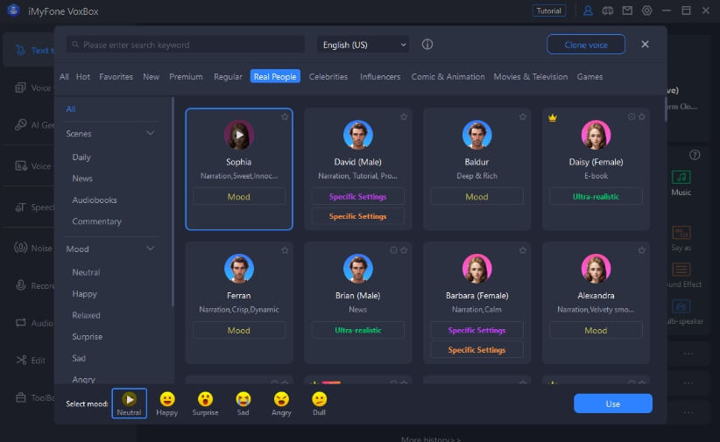Click info icon beside language selector
The image size is (720, 442).
(427, 45)
